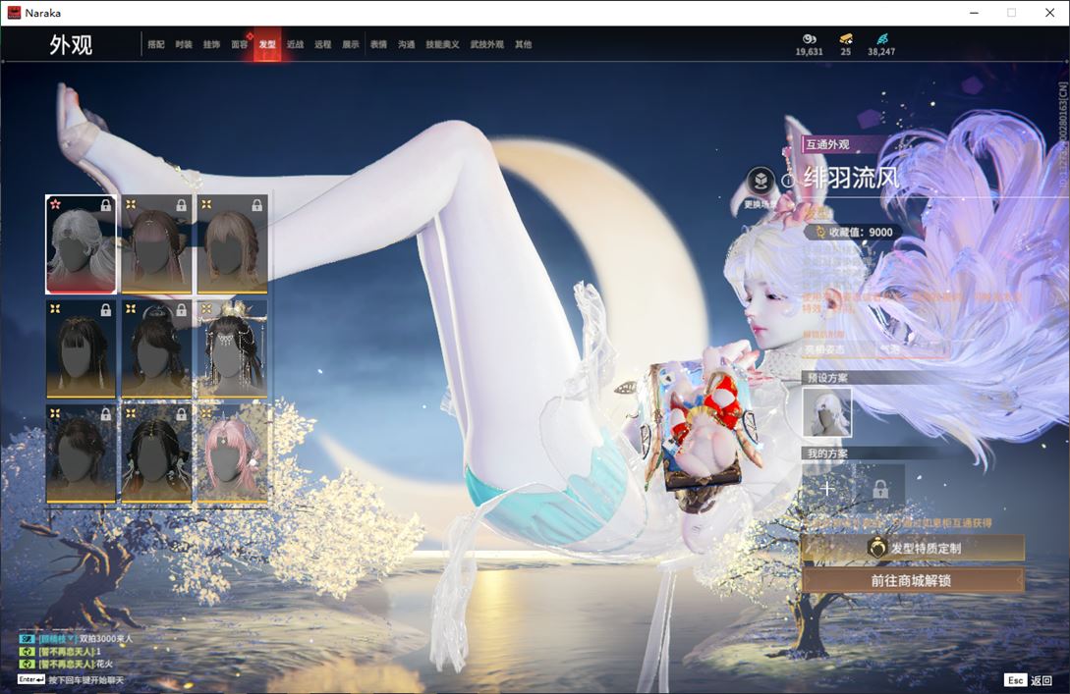Click the 前往商城解锁 button
Viewport: 1070px width, 694px height.
tap(912, 580)
